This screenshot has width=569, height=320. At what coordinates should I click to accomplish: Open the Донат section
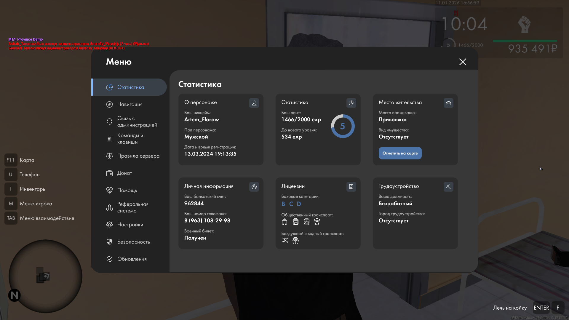tap(124, 173)
